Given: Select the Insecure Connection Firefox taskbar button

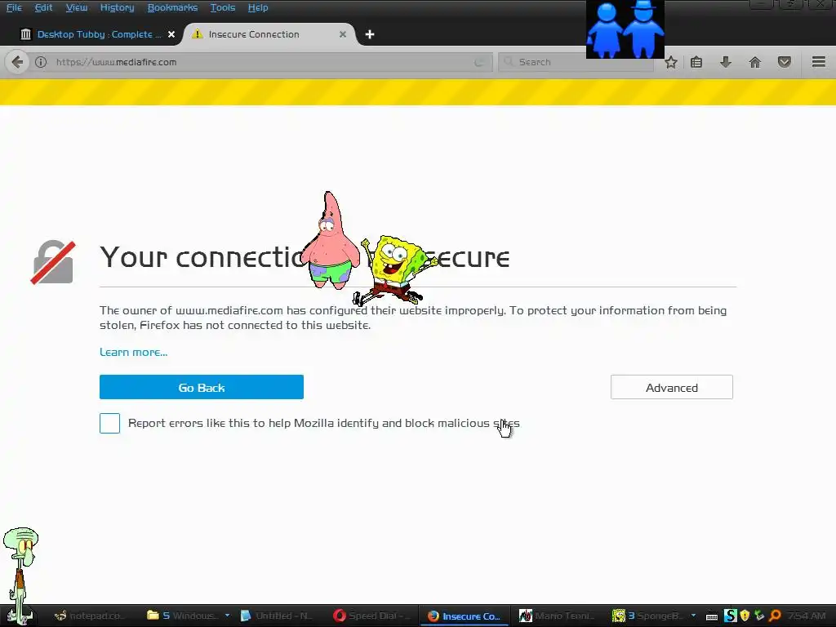Looking at the screenshot, I should click(x=464, y=616).
